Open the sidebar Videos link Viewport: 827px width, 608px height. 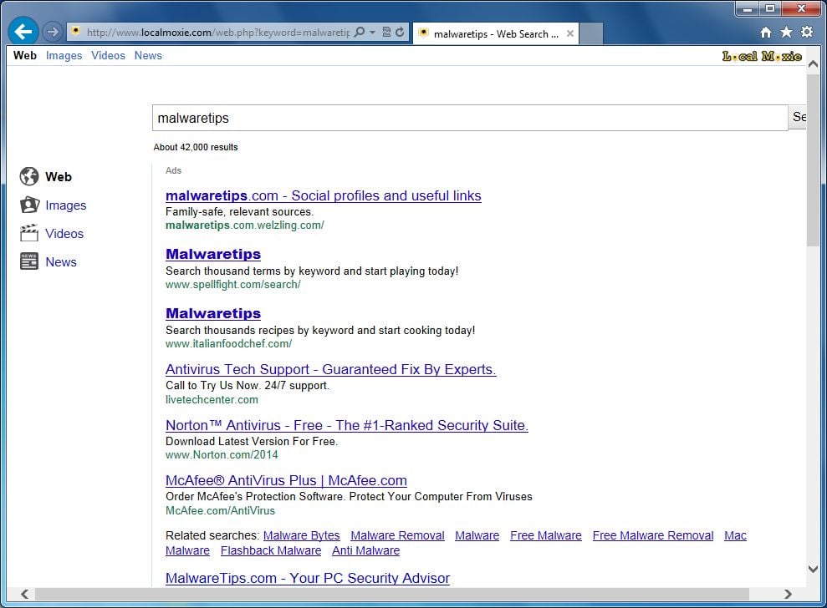(64, 233)
